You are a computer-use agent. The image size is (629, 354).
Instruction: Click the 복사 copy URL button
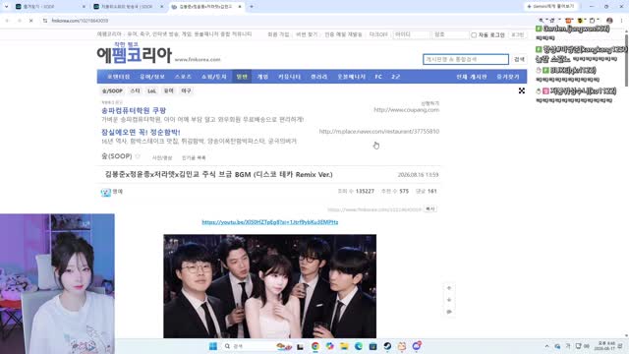pos(430,209)
